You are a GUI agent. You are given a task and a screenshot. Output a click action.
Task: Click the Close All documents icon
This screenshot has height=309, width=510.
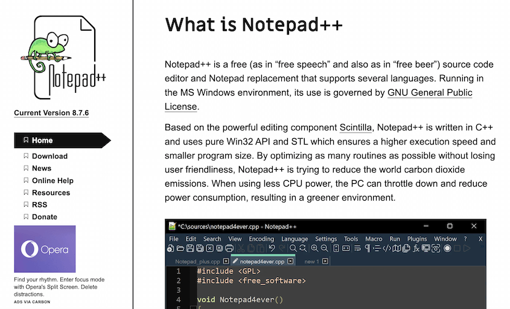tap(220, 248)
